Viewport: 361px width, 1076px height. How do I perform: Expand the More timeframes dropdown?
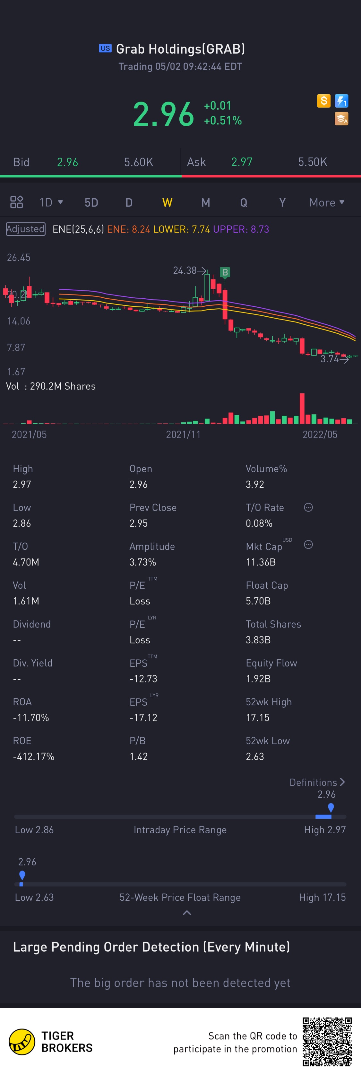326,203
